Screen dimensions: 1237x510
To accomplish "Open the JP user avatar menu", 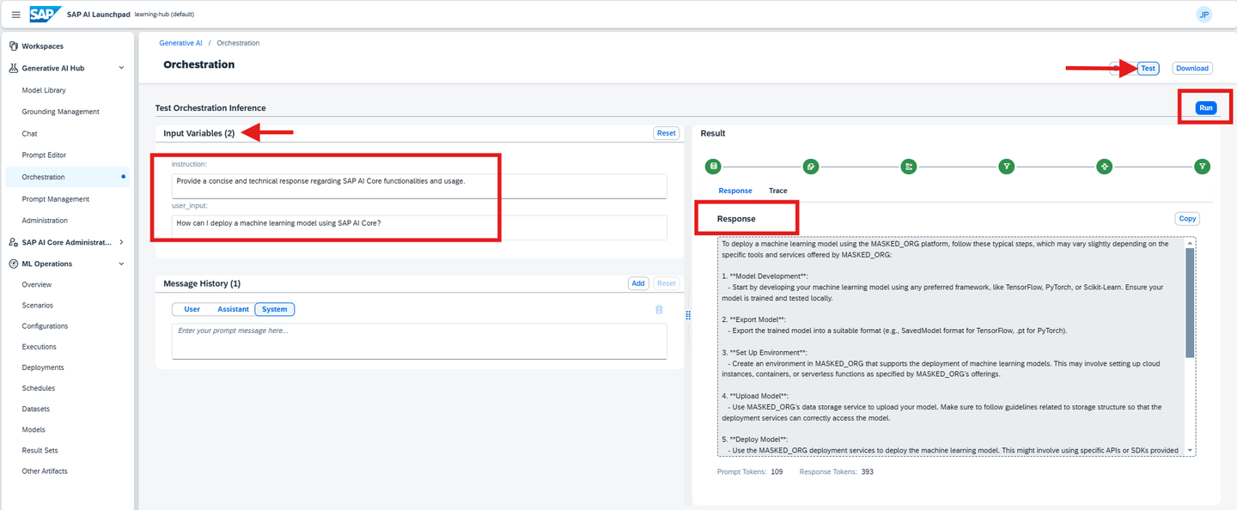I will (1204, 15).
